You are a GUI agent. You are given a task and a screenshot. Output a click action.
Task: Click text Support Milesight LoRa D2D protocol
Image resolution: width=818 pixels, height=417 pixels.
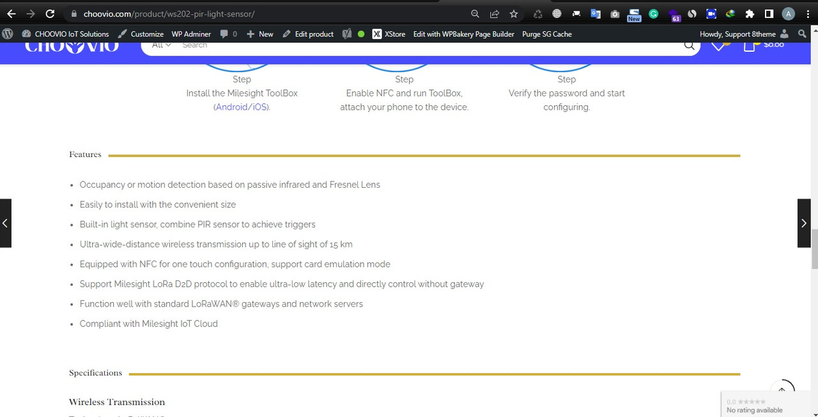(x=282, y=284)
